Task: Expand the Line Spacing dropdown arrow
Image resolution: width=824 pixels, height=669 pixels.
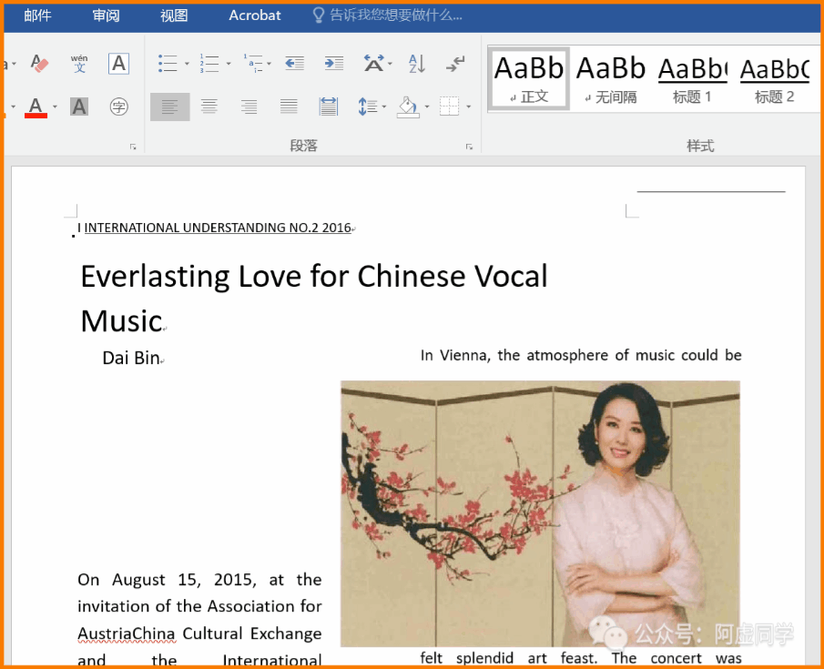Action: (384, 106)
